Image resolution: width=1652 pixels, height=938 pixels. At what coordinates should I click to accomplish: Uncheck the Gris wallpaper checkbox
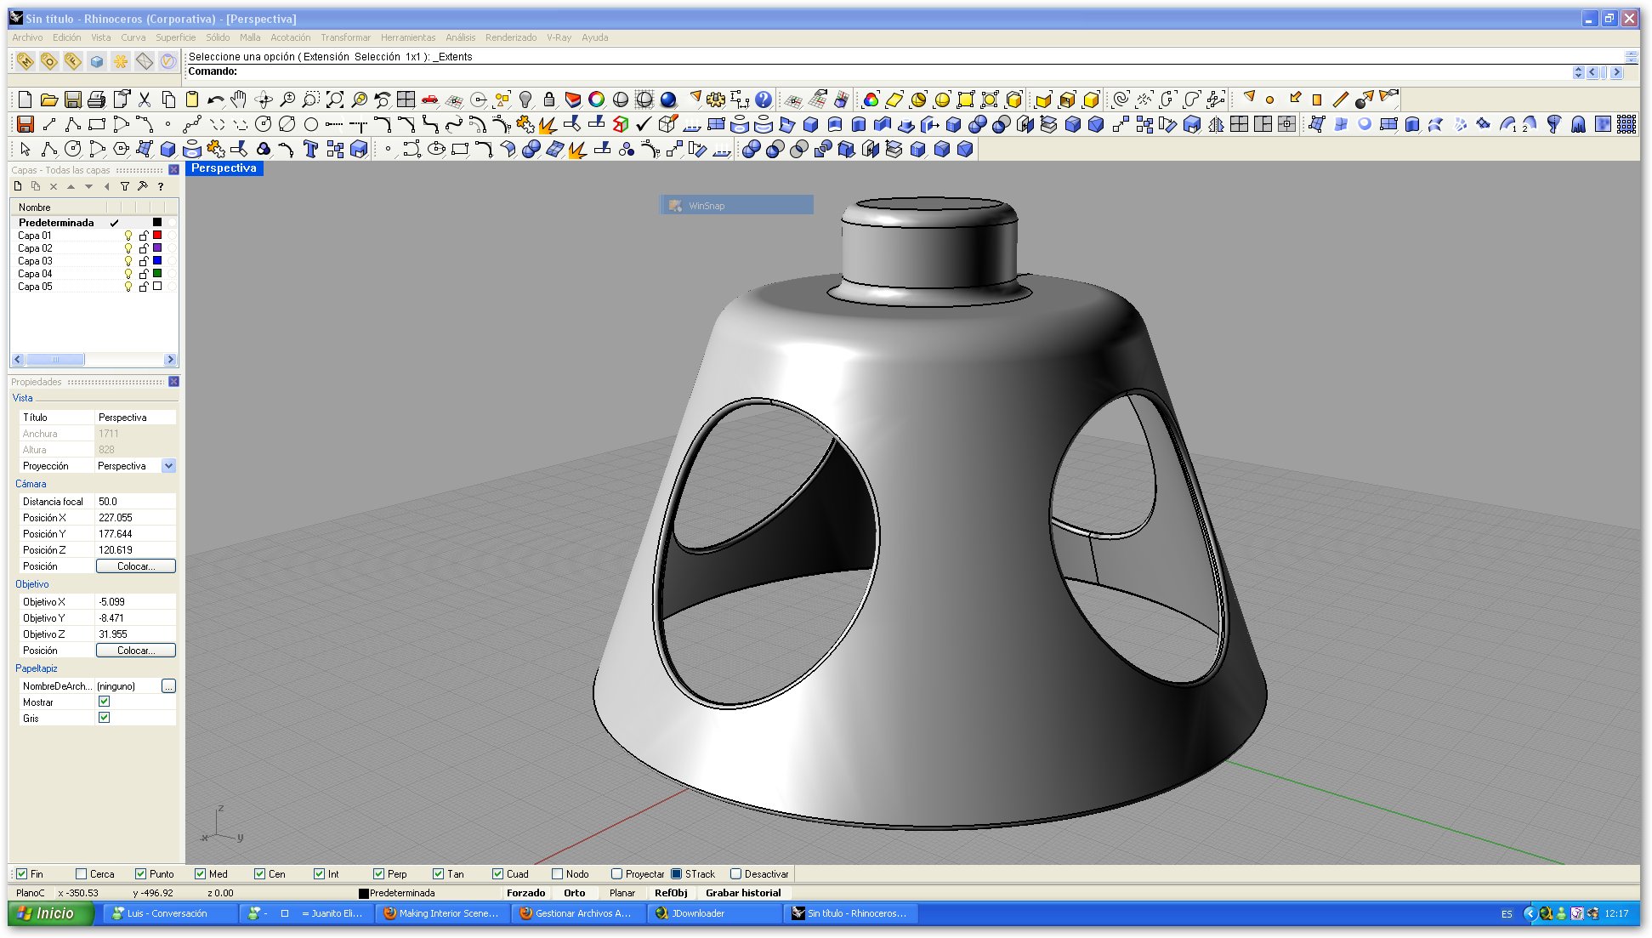coord(104,718)
